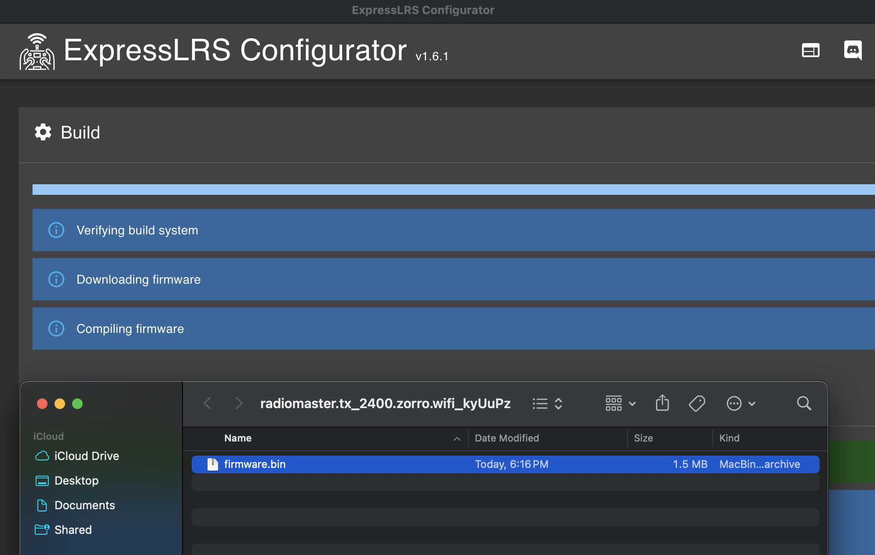Click the Build gear icon
The height and width of the screenshot is (555, 875).
[x=43, y=132]
